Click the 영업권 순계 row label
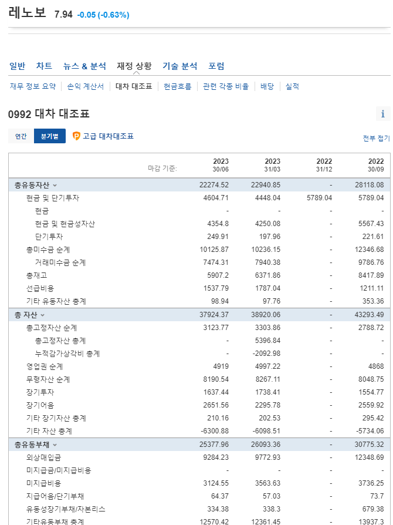Screen dimensions: 393x525 click(45, 366)
